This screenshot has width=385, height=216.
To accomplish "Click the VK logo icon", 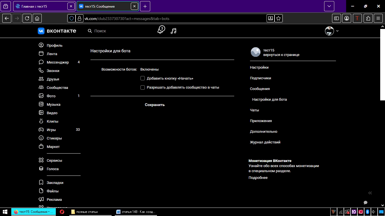I will pyautogui.click(x=41, y=31).
